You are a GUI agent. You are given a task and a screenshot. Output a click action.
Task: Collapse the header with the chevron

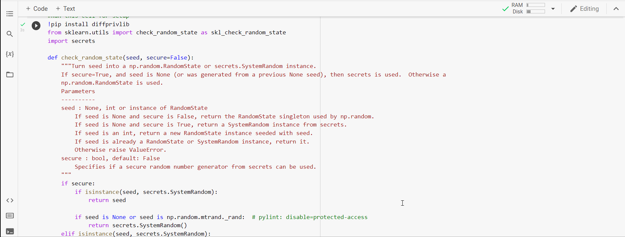coord(616,9)
